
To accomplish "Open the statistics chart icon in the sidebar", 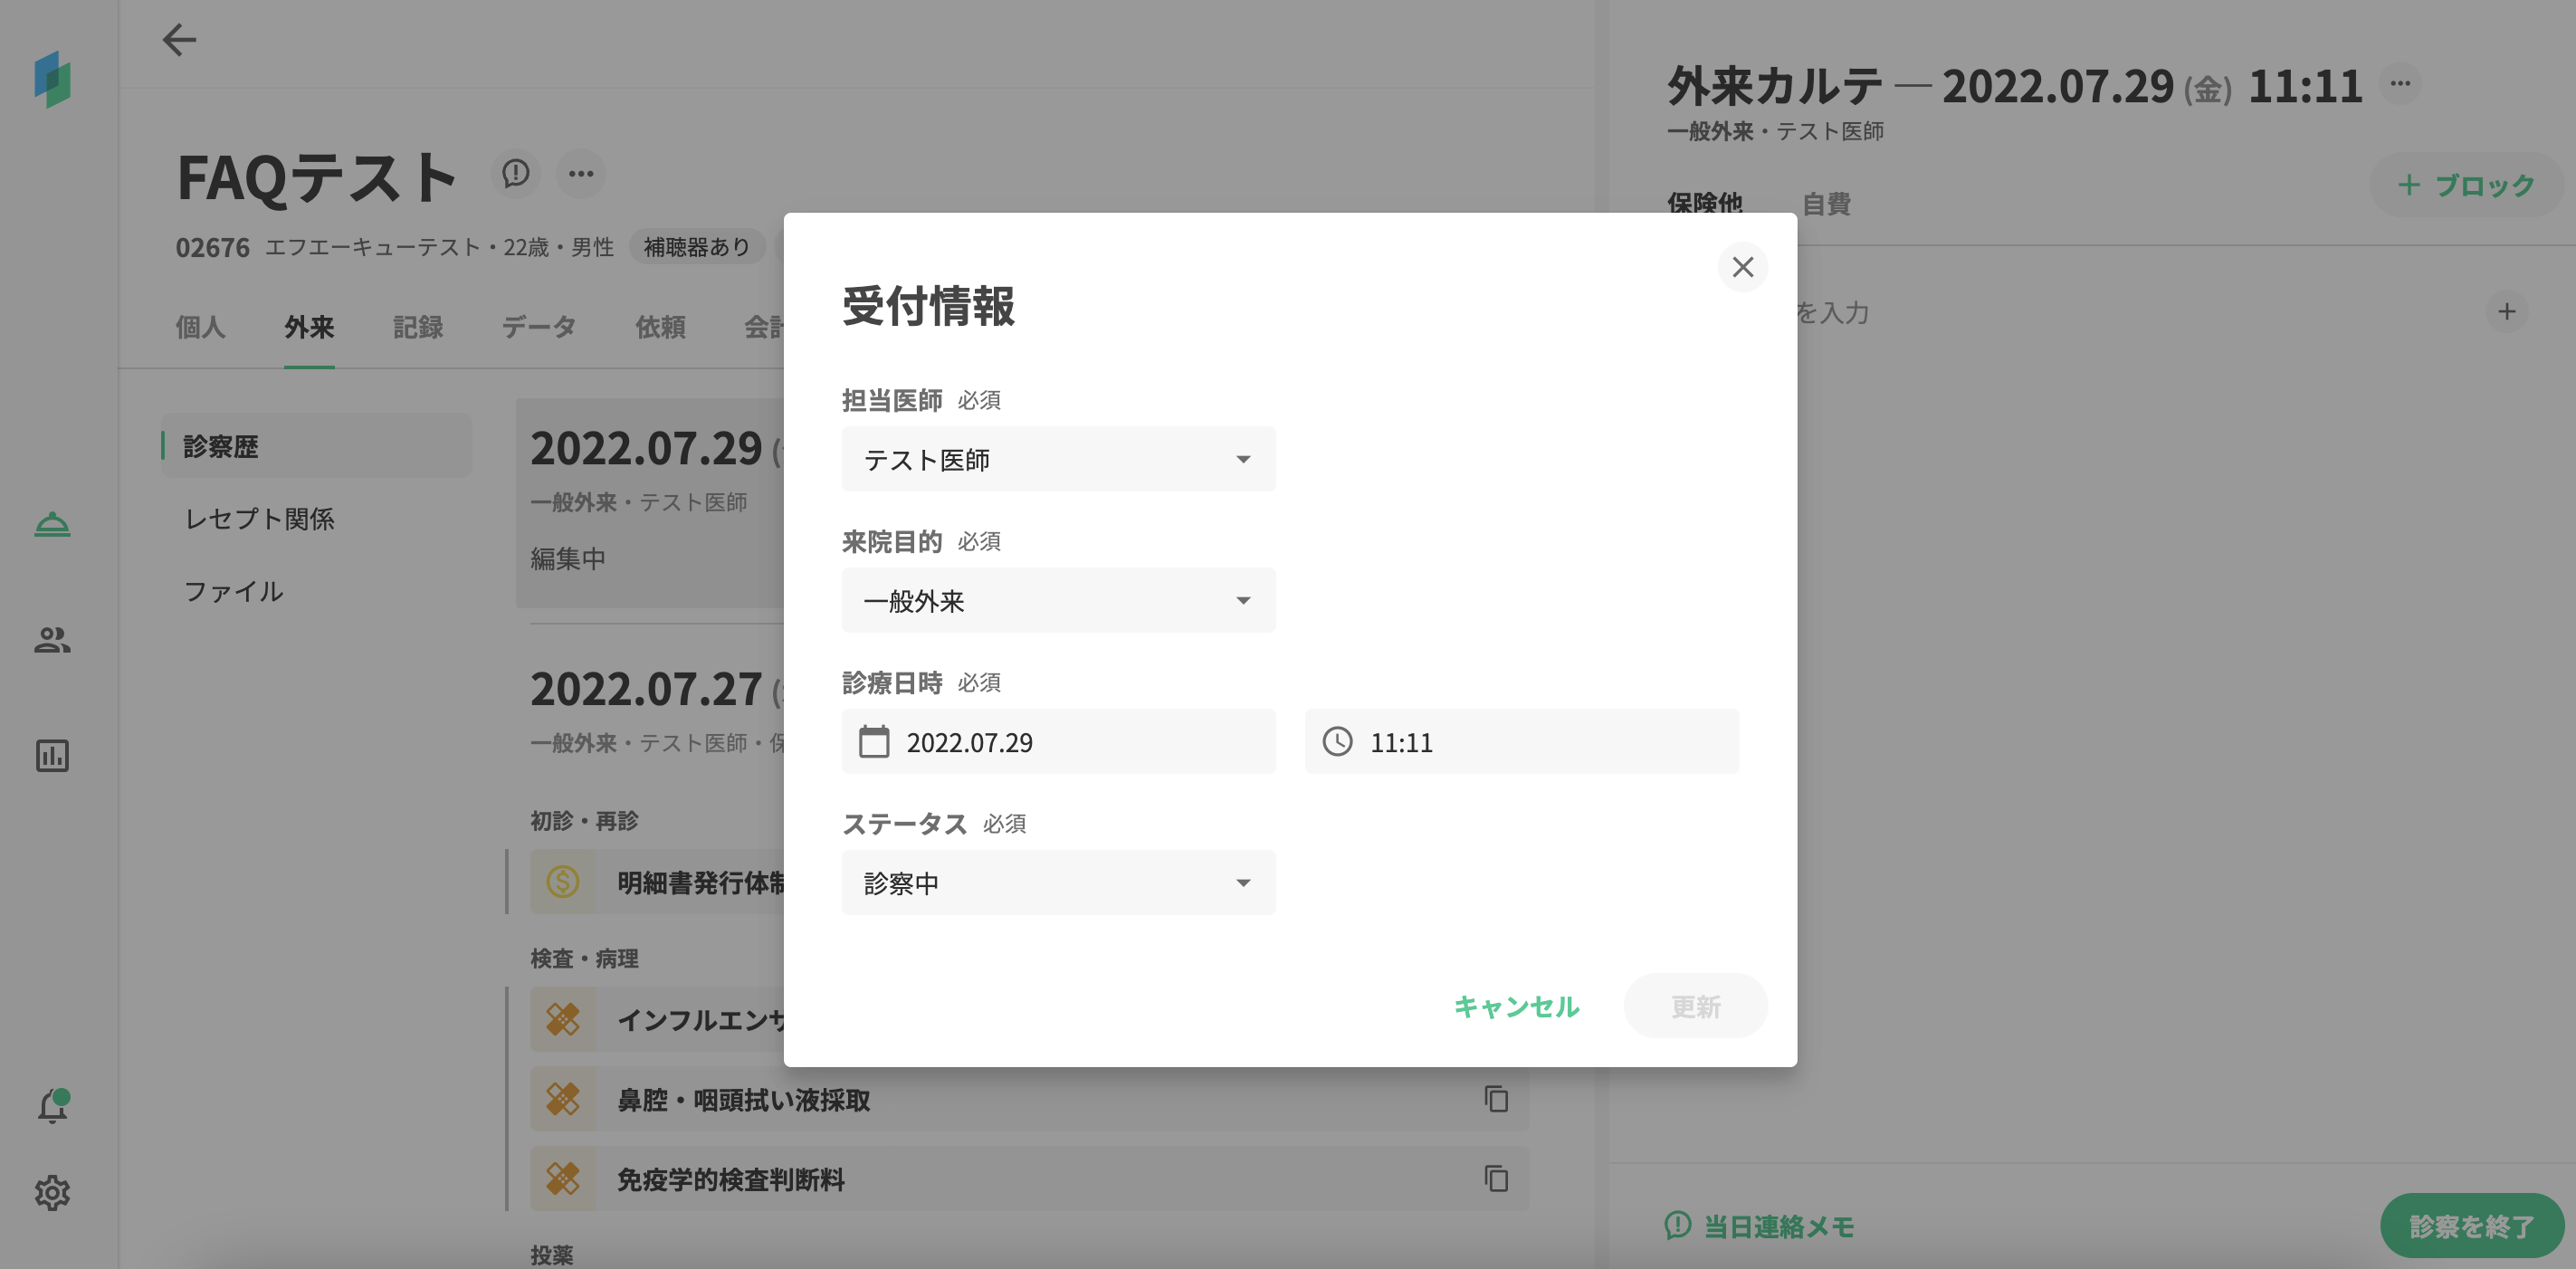I will (52, 756).
